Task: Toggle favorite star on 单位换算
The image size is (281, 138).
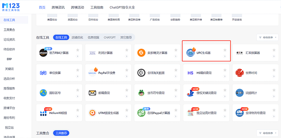Action: (77, 70)
